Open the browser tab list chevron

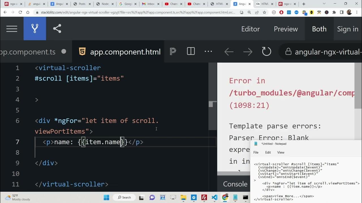pos(324,4)
